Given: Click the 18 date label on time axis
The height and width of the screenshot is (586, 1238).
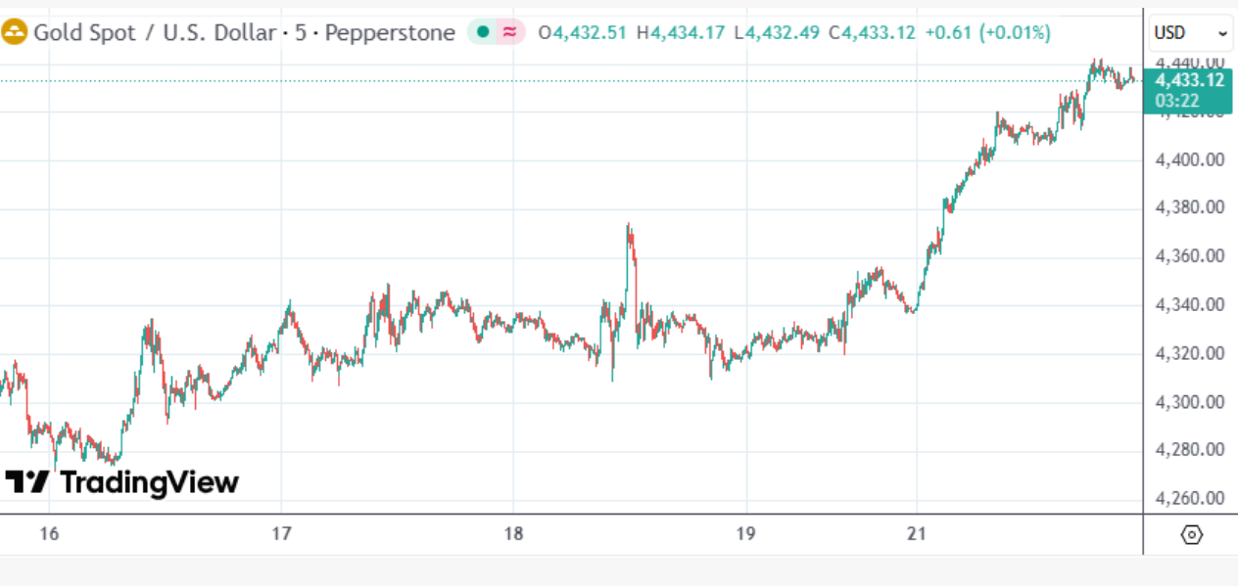Looking at the screenshot, I should coord(513,534).
